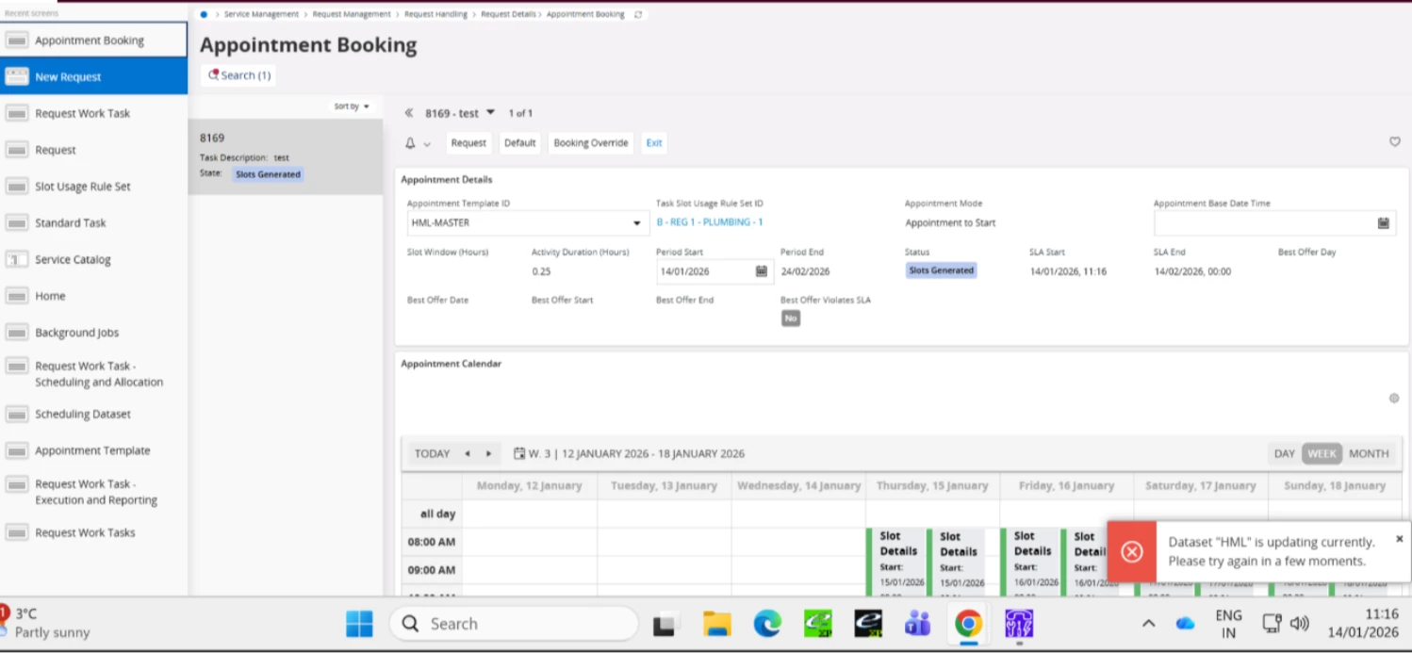Click the Standard Task screen icon
This screenshot has height=653, width=1412.
(x=17, y=223)
